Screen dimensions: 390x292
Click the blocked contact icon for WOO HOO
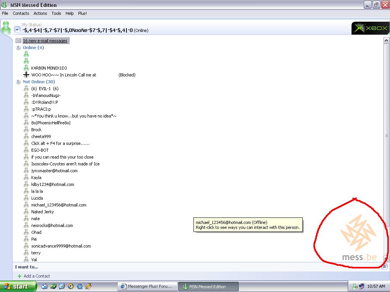click(26, 75)
